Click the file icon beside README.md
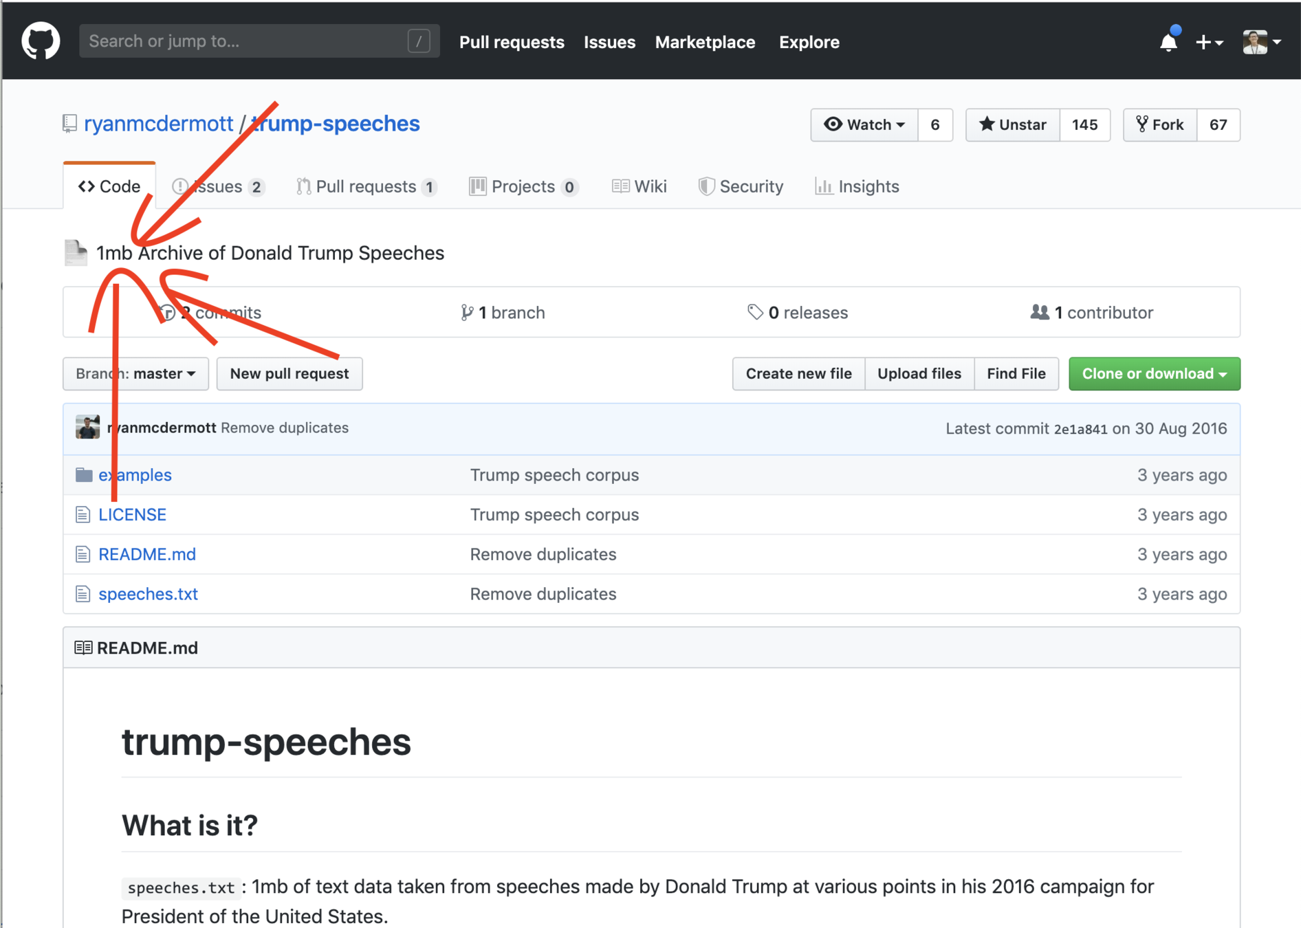The height and width of the screenshot is (928, 1301). tap(83, 554)
